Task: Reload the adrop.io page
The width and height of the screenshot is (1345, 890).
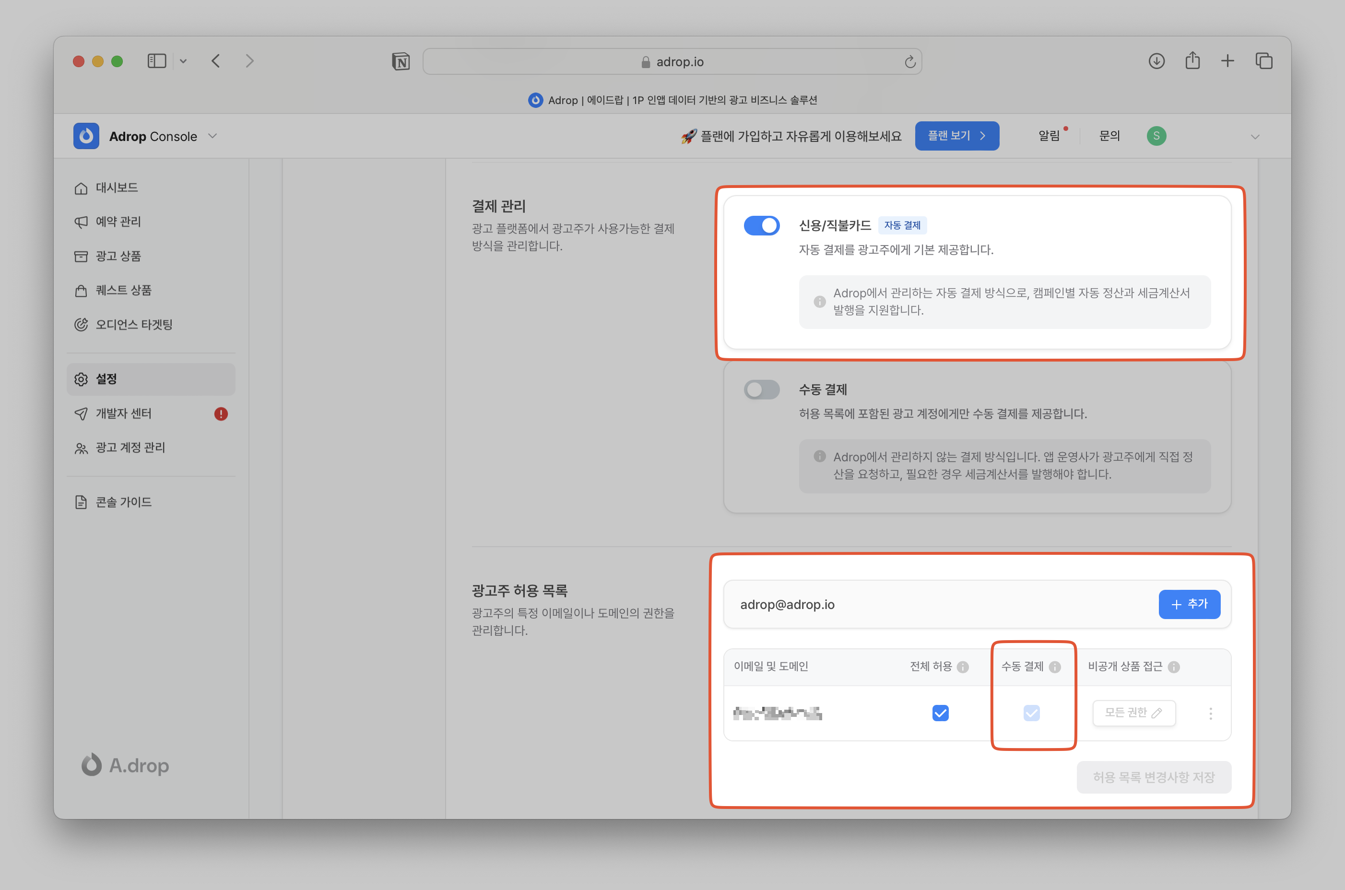Action: (x=909, y=61)
